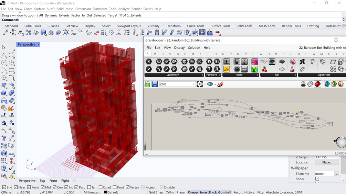The image size is (346, 194).
Task: Toggle the Near osnap checkbox
Action: [x=16, y=187]
